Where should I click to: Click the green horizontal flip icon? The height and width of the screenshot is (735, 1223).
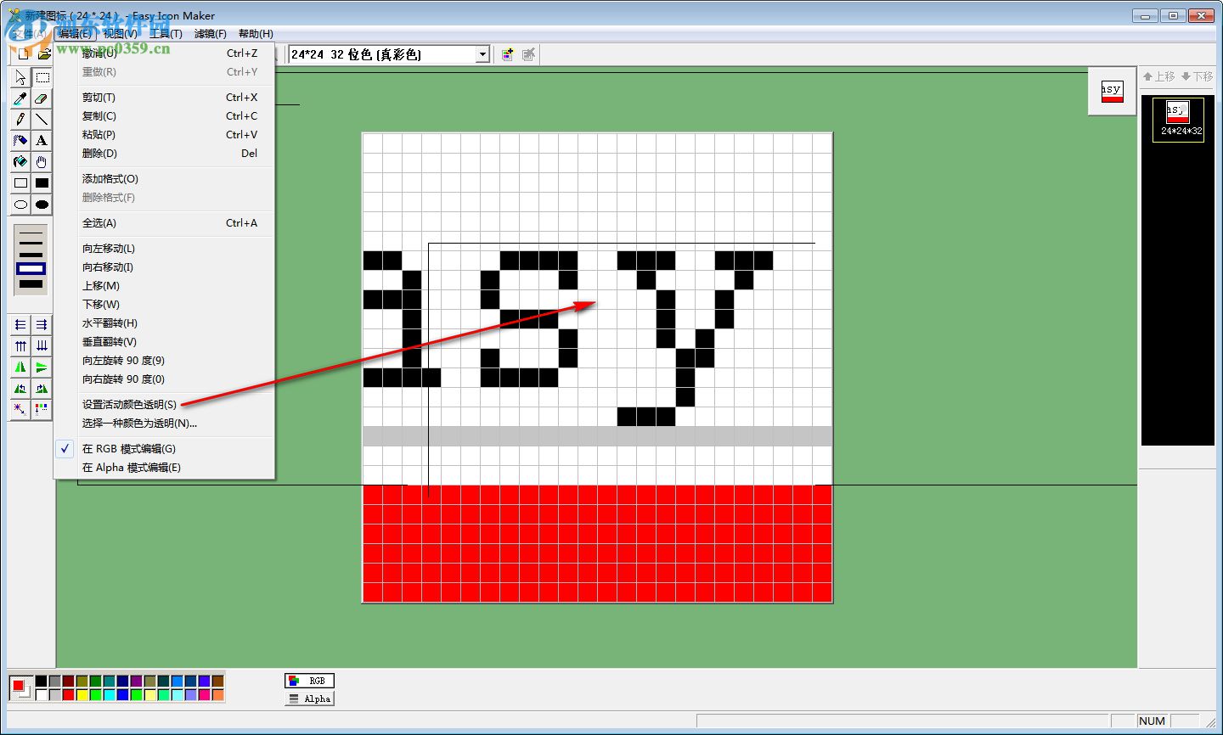click(20, 367)
